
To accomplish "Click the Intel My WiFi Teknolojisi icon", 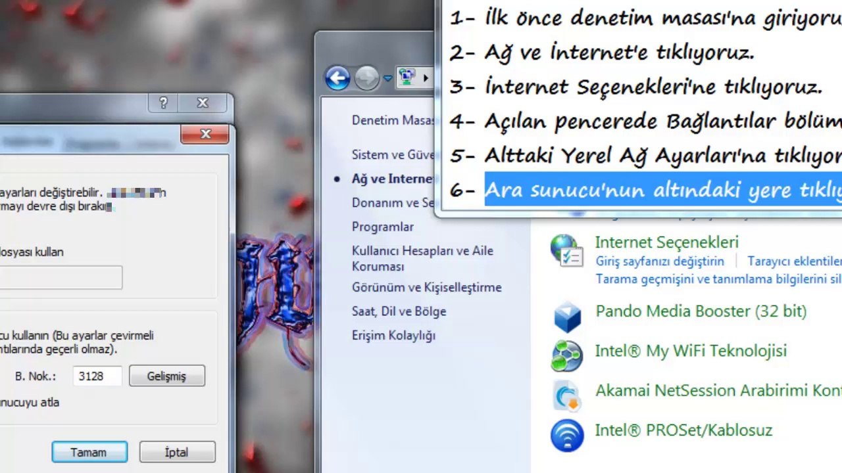I will 567,356.
